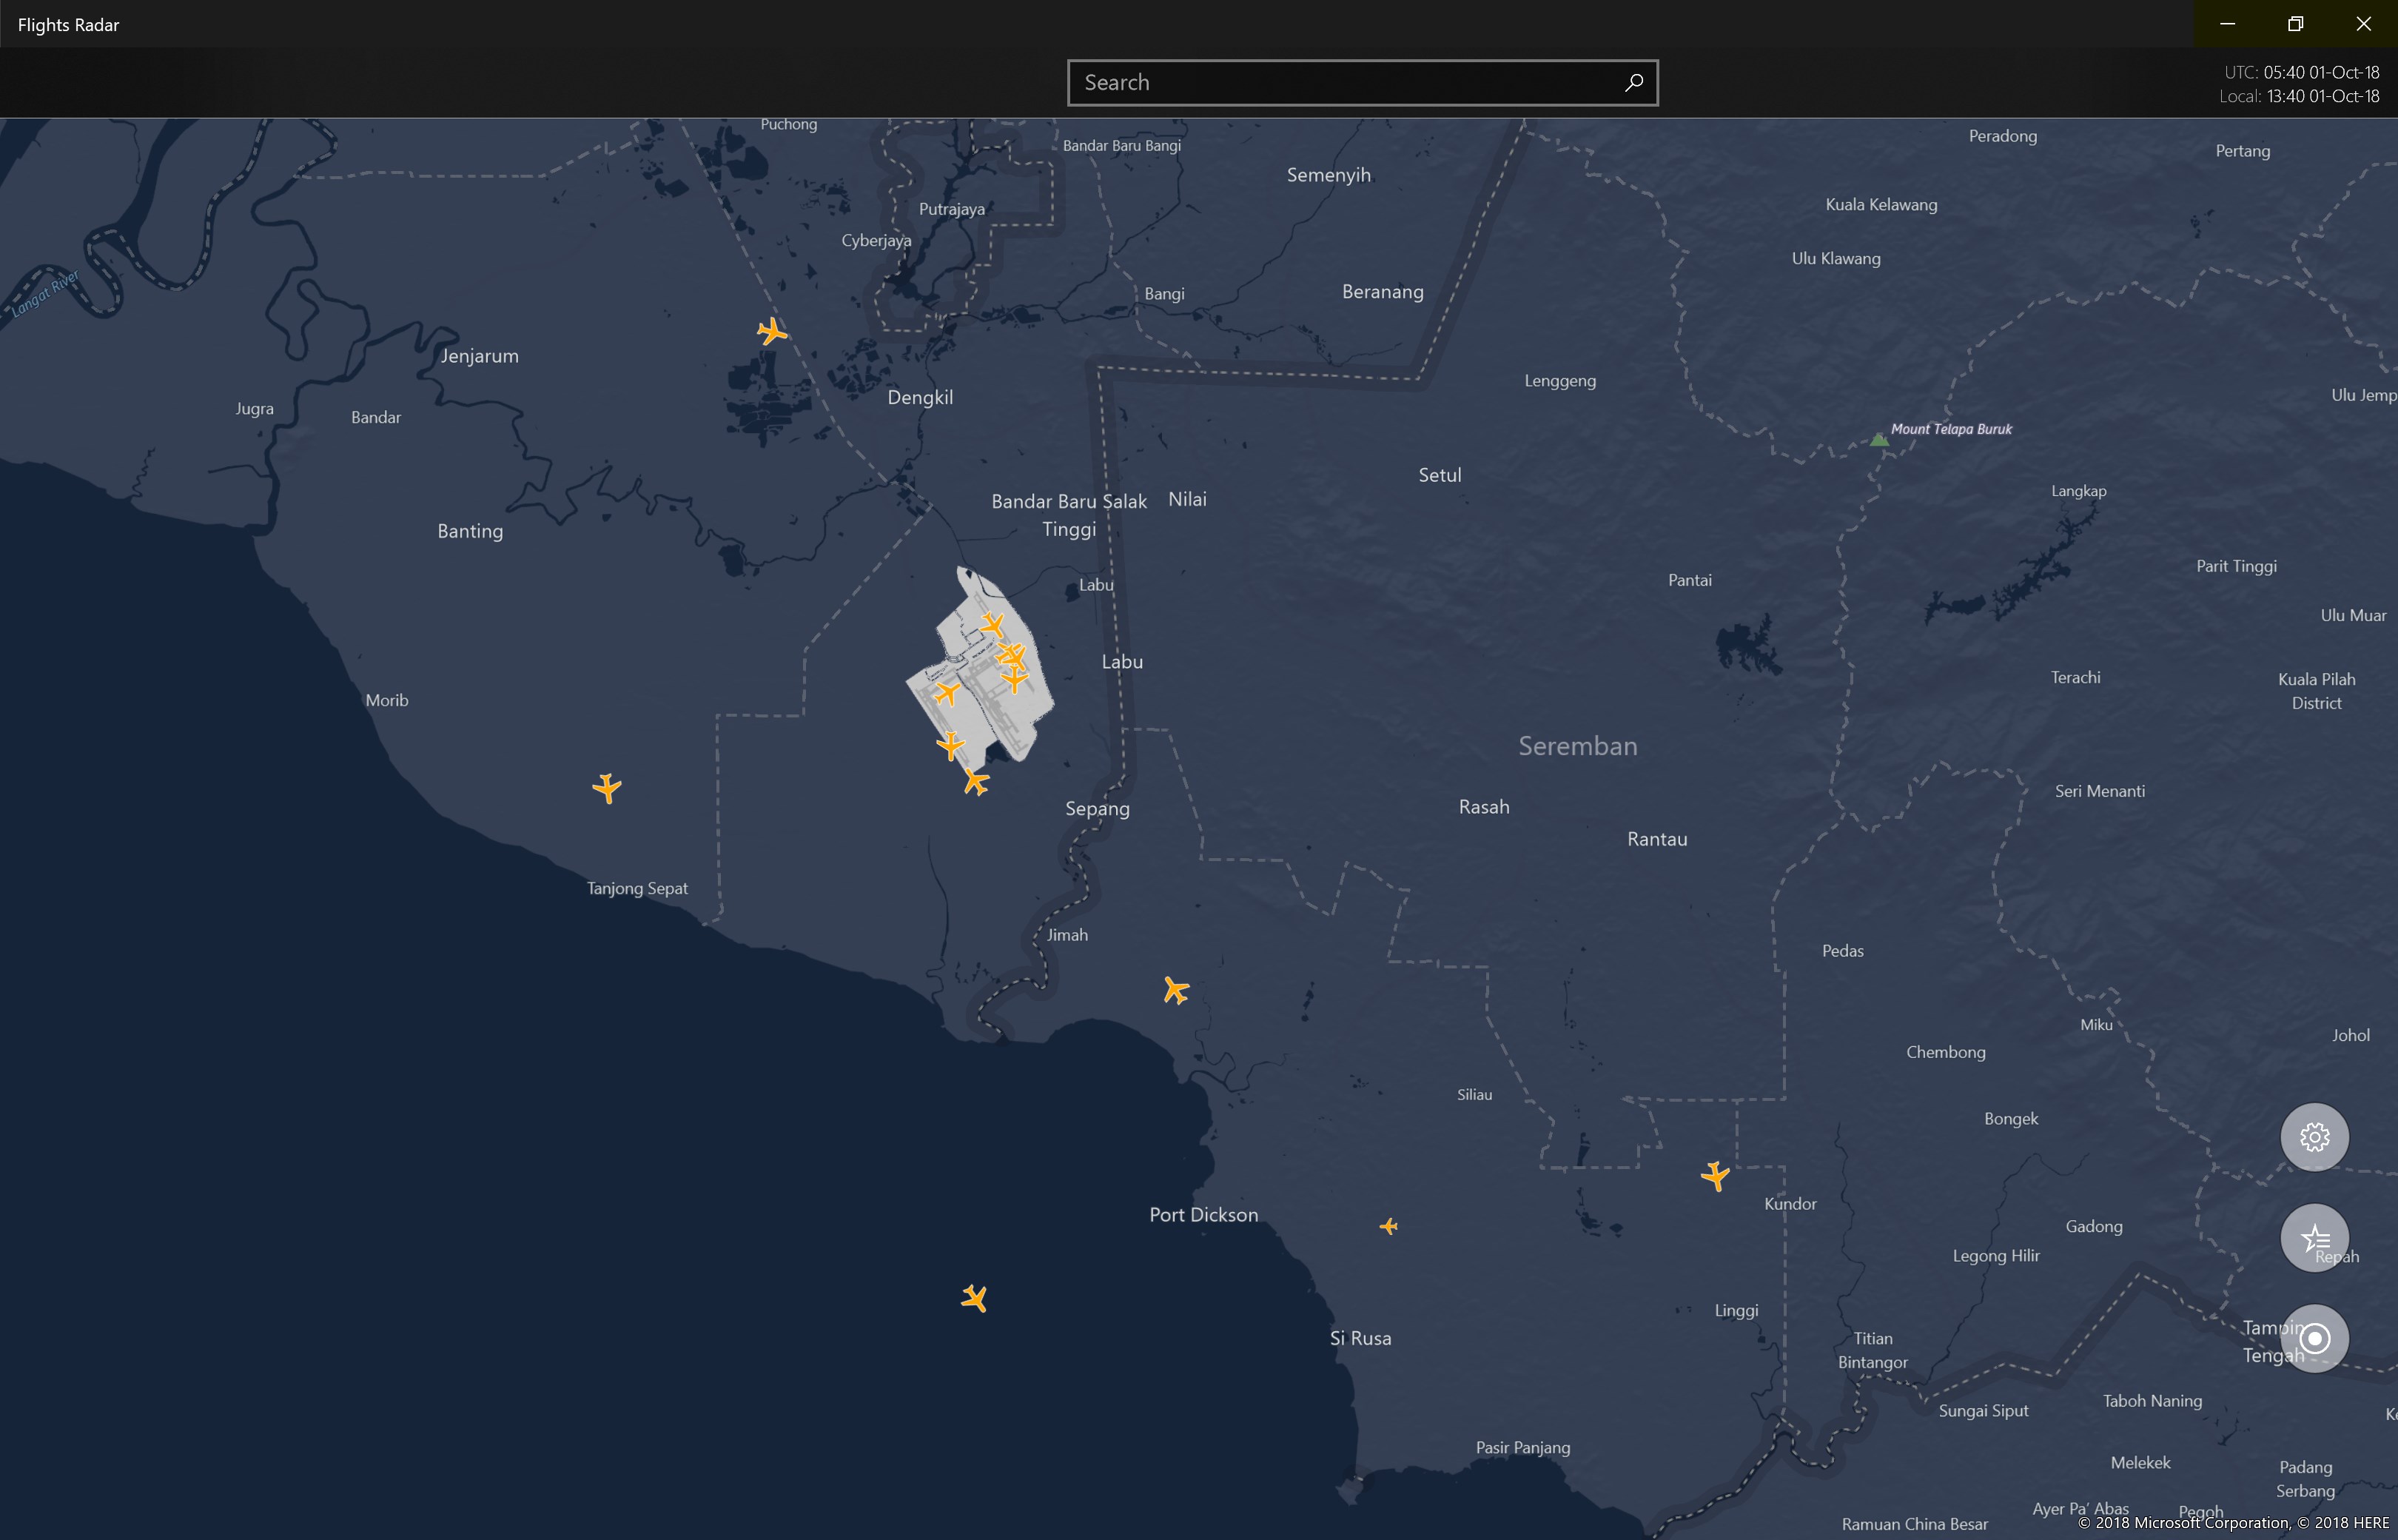Viewport: 2398px width, 1540px height.
Task: Select the topmost airplane on airport grounds
Action: click(x=992, y=625)
